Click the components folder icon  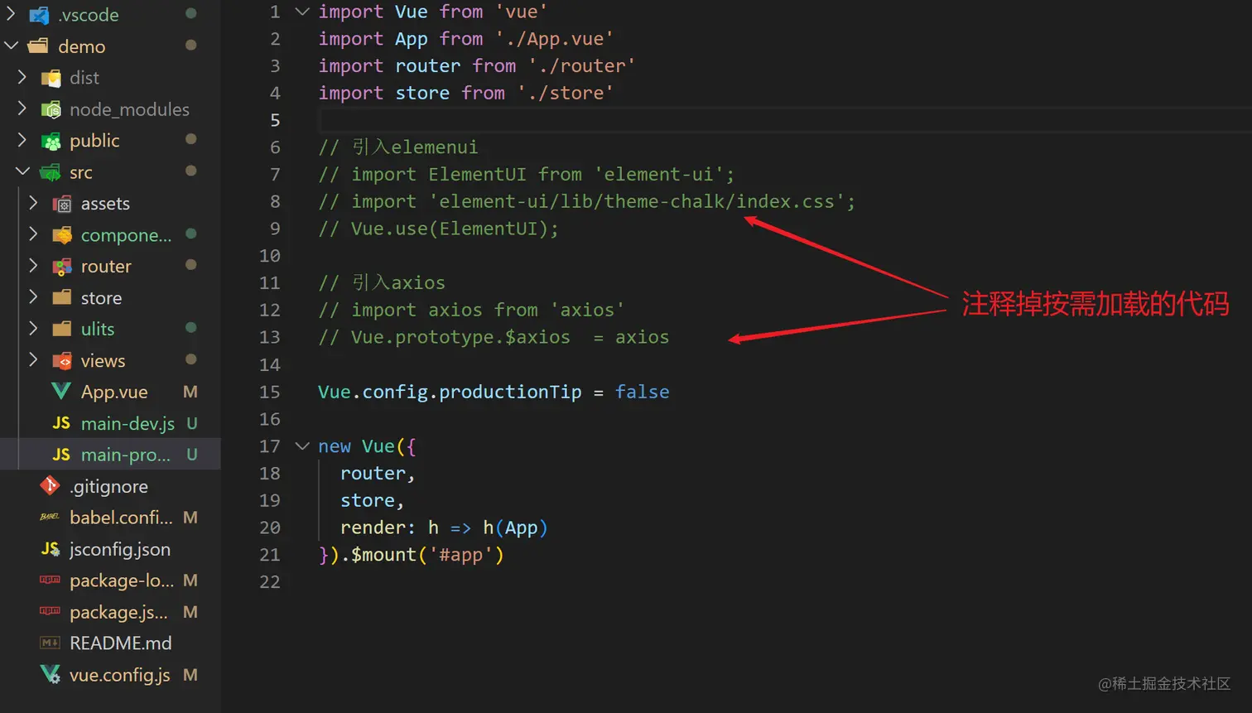[x=62, y=235]
